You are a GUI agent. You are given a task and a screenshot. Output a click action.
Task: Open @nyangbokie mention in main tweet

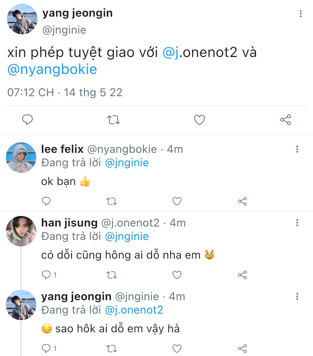pos(52,69)
